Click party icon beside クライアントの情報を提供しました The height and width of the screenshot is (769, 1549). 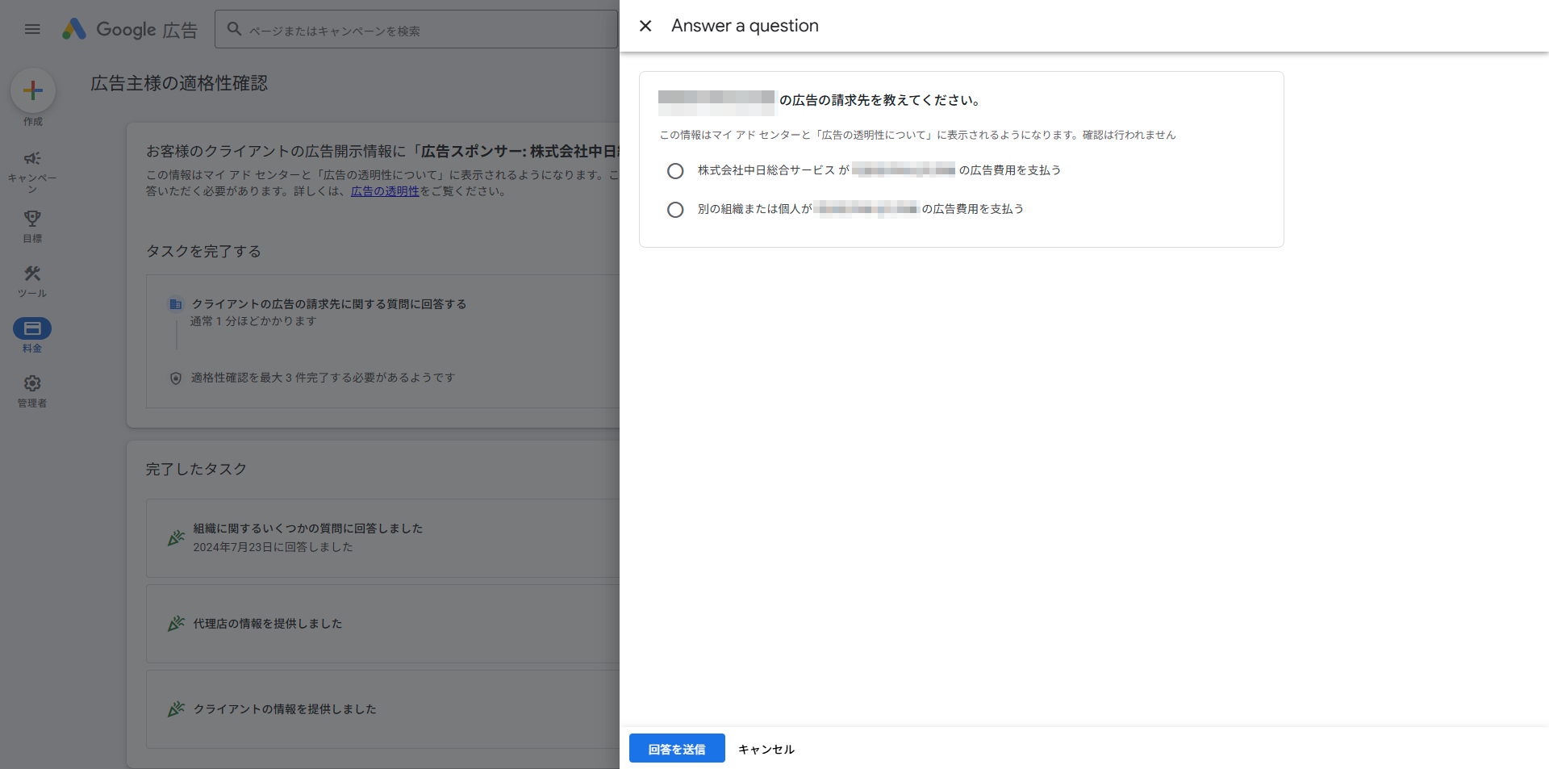tap(176, 708)
